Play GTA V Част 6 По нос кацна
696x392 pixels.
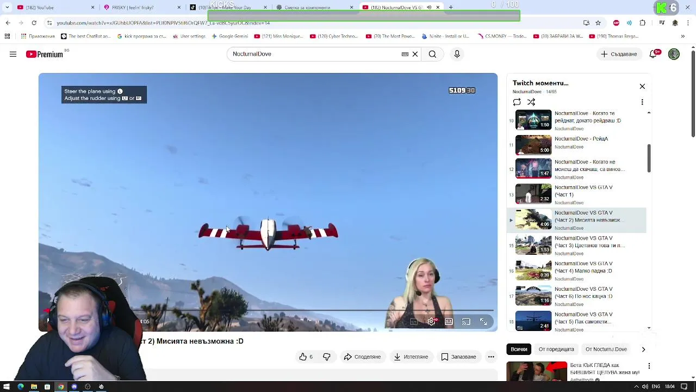point(576,296)
